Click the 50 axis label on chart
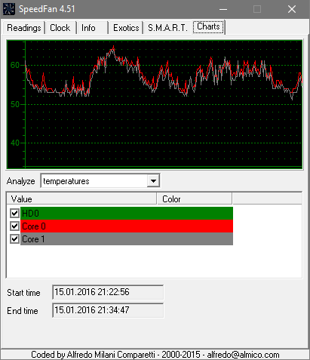This screenshot has width=310, height=360. click(15, 104)
